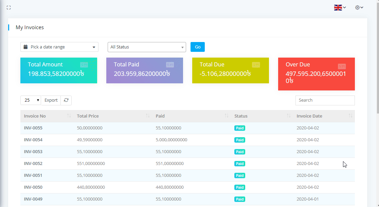
Task: Click the Total Due card icon
Action: [x=256, y=65]
